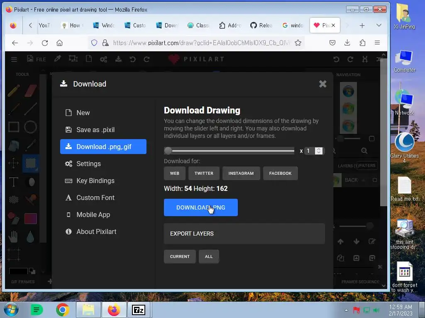Screen dimensions: 425x318
Task: Click the Firefox address bar URL
Action: 201,43
